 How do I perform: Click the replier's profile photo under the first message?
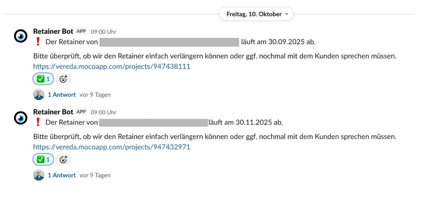[x=39, y=95]
